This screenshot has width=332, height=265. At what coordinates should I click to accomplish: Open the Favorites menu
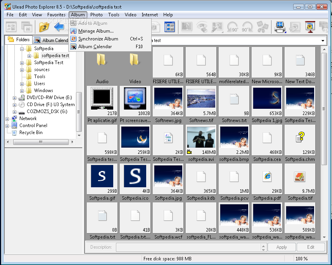click(56, 15)
